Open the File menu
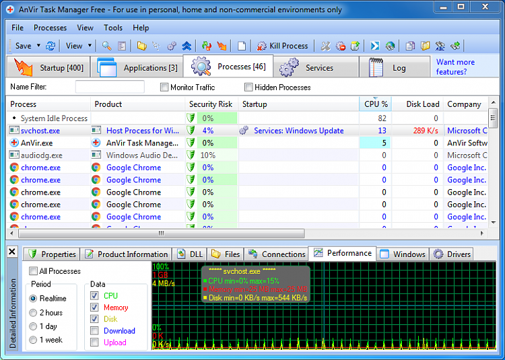 tap(18, 28)
